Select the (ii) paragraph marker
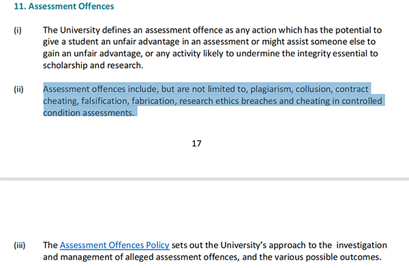409x268 pixels. pos(18,89)
